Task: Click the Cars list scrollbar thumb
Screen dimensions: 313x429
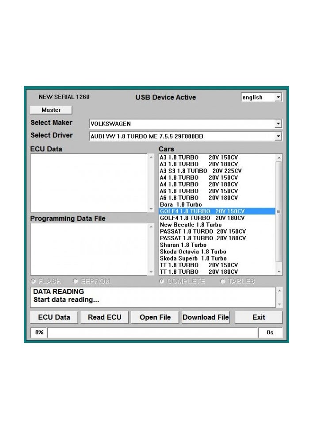Action: pyautogui.click(x=279, y=211)
